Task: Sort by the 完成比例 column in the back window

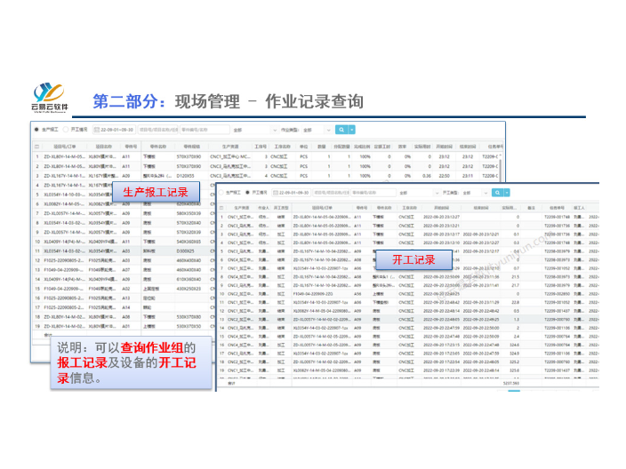Action: tap(362, 147)
